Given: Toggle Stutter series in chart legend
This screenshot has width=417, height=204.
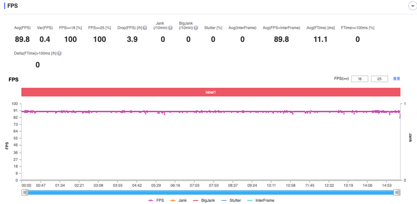Looking at the screenshot, I should (x=231, y=201).
